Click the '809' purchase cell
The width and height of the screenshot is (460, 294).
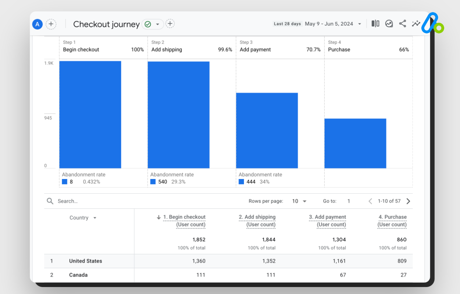[402, 261]
